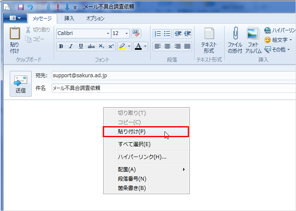Viewport: 296px width, 211px height.
Task: Click the increase indent icon
Action: (x=187, y=33)
